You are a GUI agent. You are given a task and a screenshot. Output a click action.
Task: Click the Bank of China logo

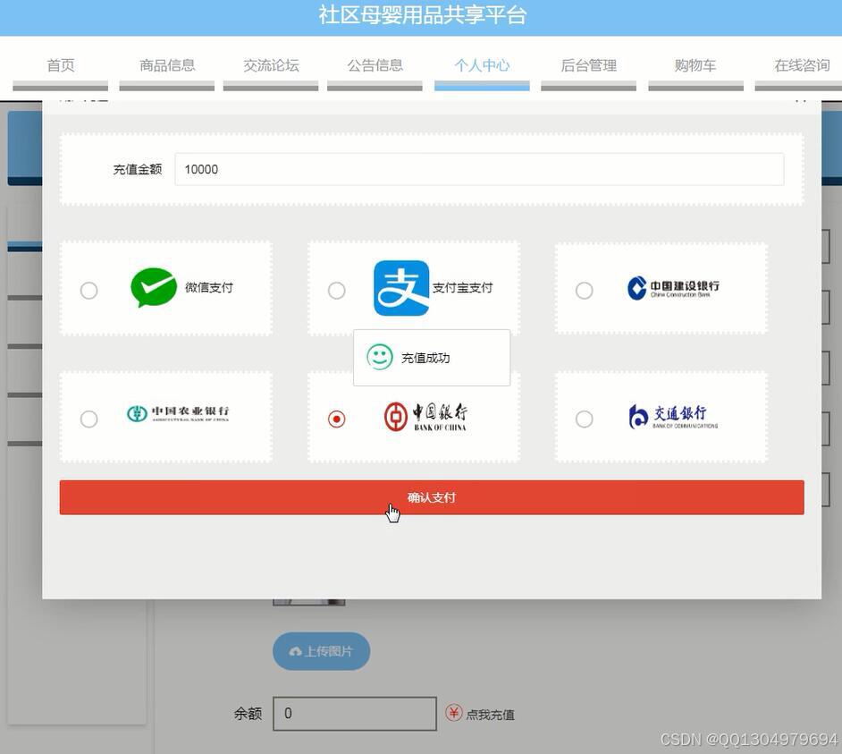point(425,417)
